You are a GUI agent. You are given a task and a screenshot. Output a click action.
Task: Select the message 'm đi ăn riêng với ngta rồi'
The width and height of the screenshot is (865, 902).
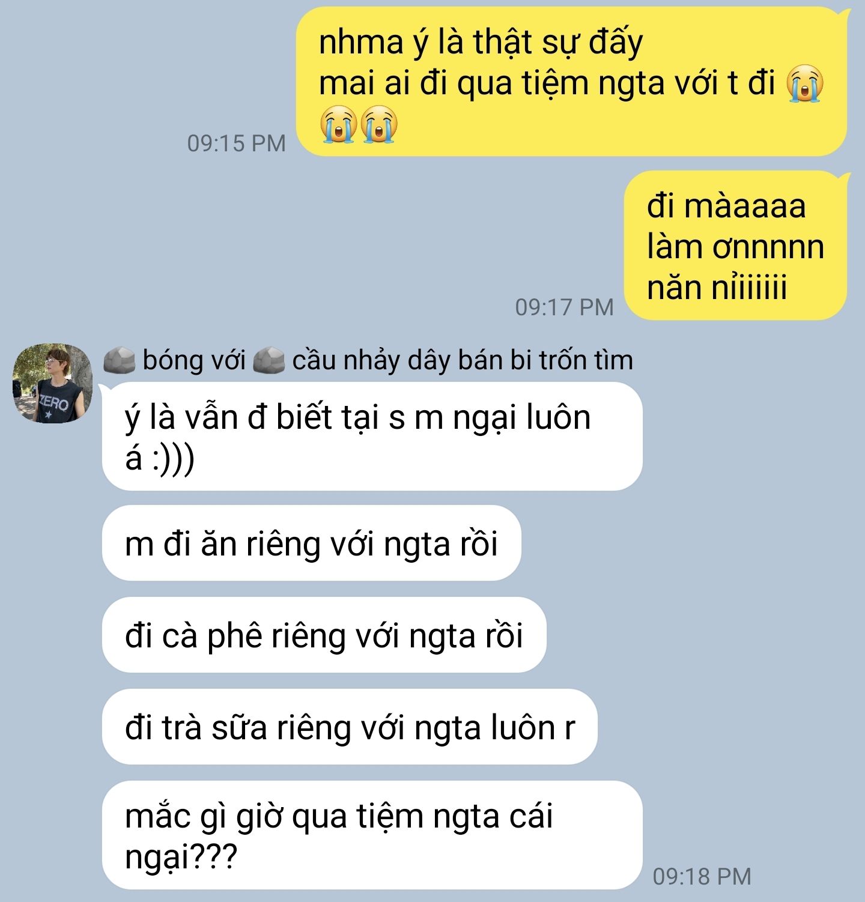tap(311, 543)
